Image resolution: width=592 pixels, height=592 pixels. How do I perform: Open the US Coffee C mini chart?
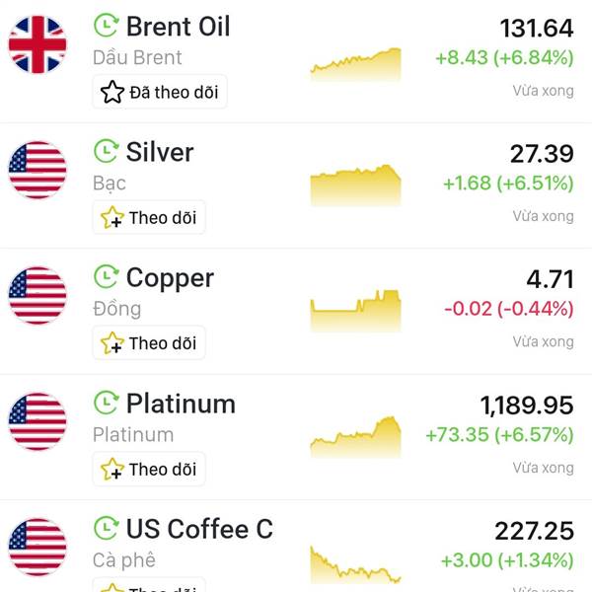355,566
